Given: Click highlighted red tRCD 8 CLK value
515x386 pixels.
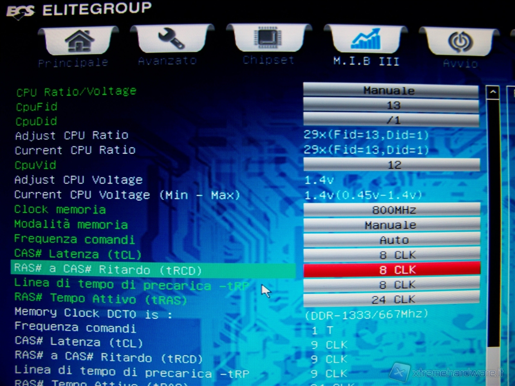Looking at the screenshot, I should [x=391, y=270].
